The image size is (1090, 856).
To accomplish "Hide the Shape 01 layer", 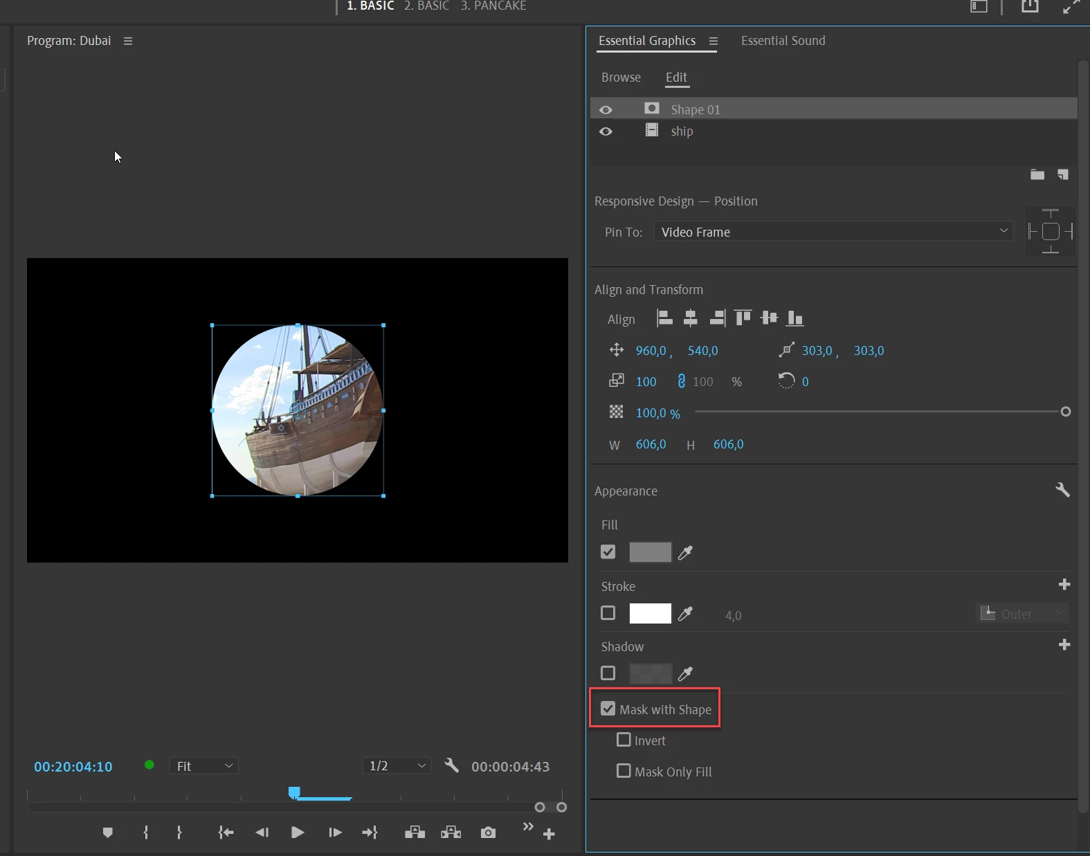I will pyautogui.click(x=606, y=110).
